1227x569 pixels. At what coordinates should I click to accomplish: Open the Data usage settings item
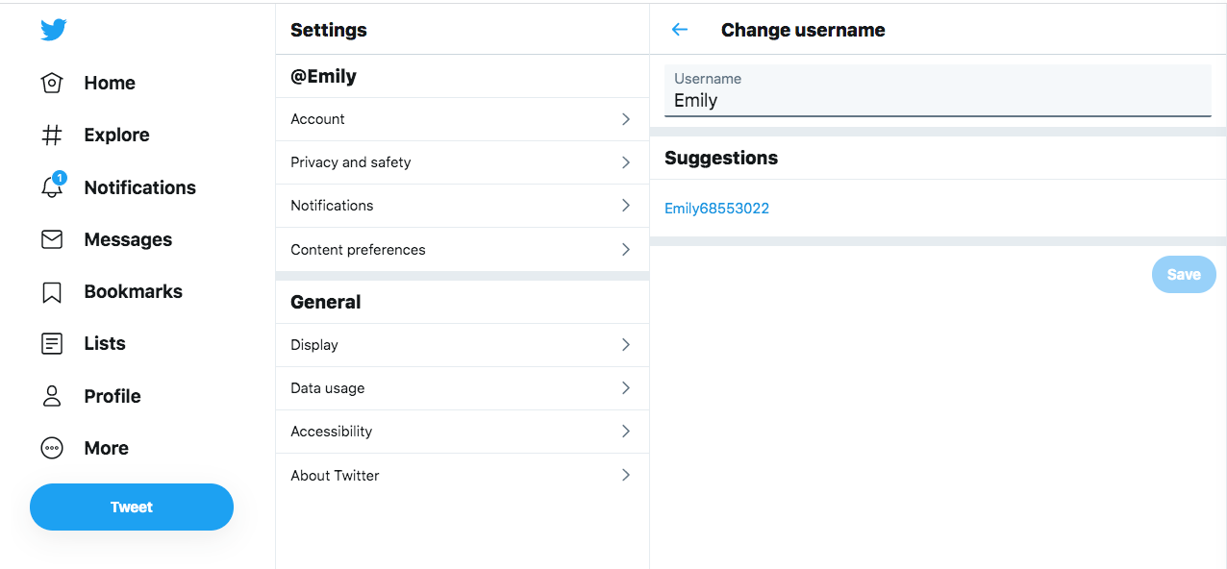(463, 388)
